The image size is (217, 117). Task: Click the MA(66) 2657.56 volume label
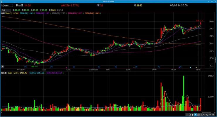(x=37, y=73)
